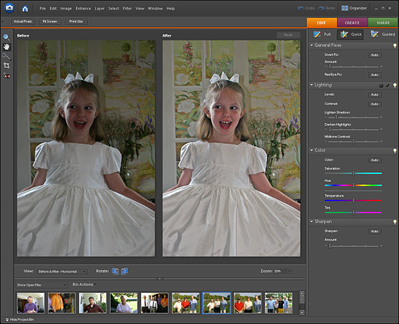Image resolution: width=399 pixels, height=324 pixels.
Task: Collapse the Color section
Action: coord(312,150)
